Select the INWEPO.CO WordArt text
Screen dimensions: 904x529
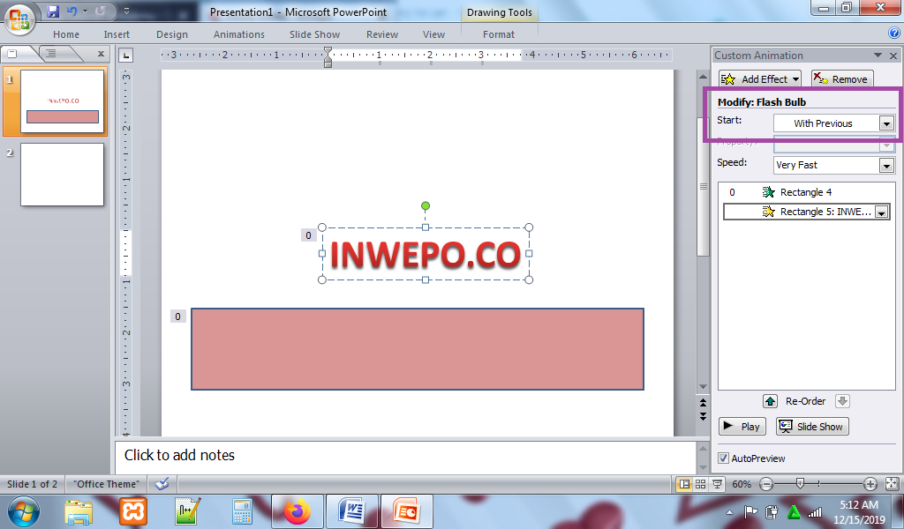[x=426, y=255]
